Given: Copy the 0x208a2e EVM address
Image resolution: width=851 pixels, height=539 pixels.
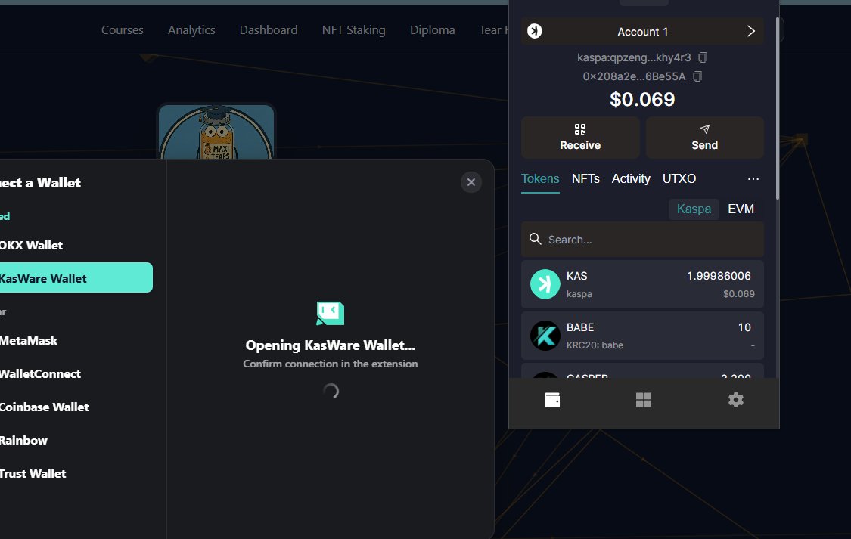Looking at the screenshot, I should 697,76.
